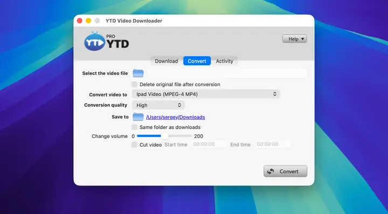Click the refresh arrows icon on Convert button
This screenshot has height=214, width=388.
(x=271, y=171)
